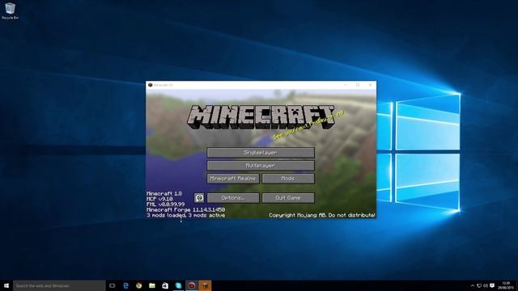Click the 'FML v8.0.99.99' text line

[x=165, y=205]
